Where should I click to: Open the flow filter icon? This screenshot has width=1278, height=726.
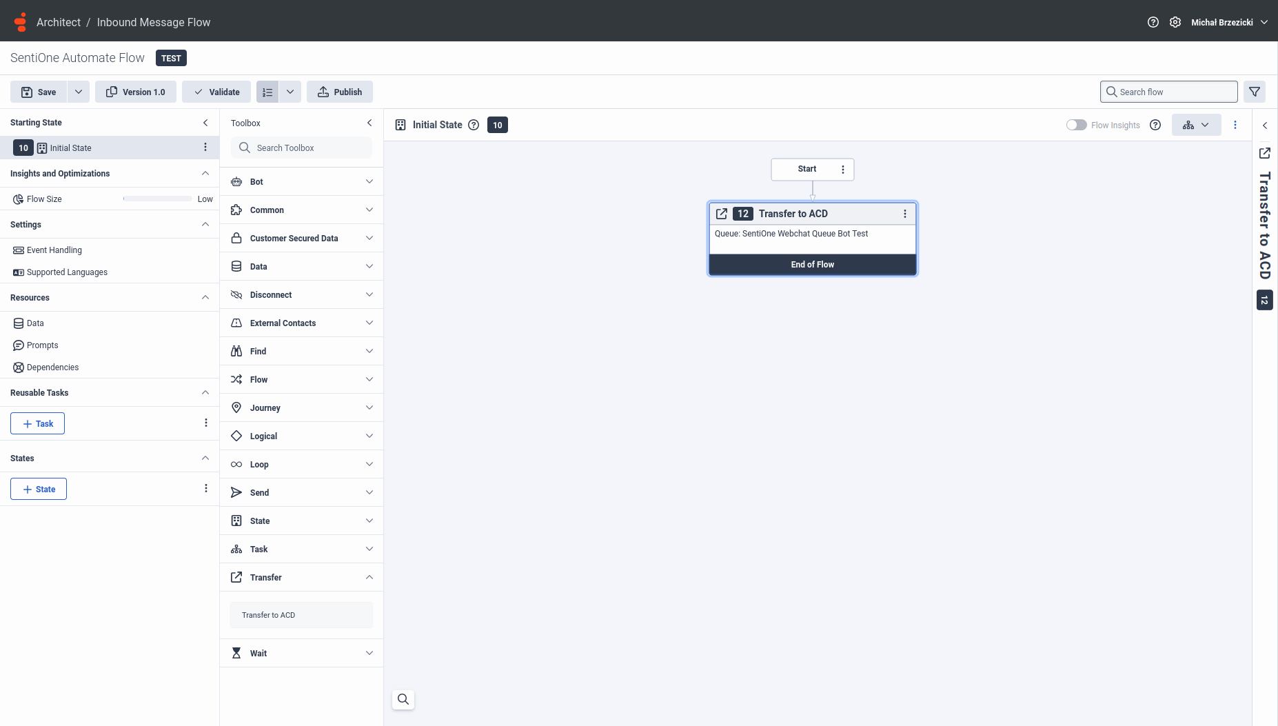1255,92
